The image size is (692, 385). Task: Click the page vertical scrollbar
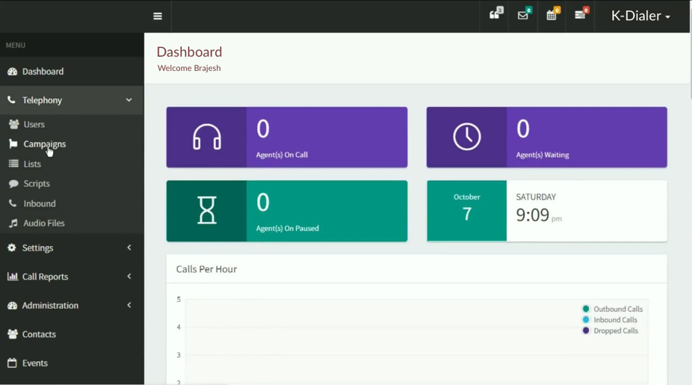pos(690,60)
